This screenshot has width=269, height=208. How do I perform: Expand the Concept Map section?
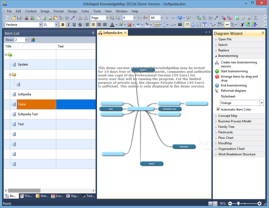(239, 116)
